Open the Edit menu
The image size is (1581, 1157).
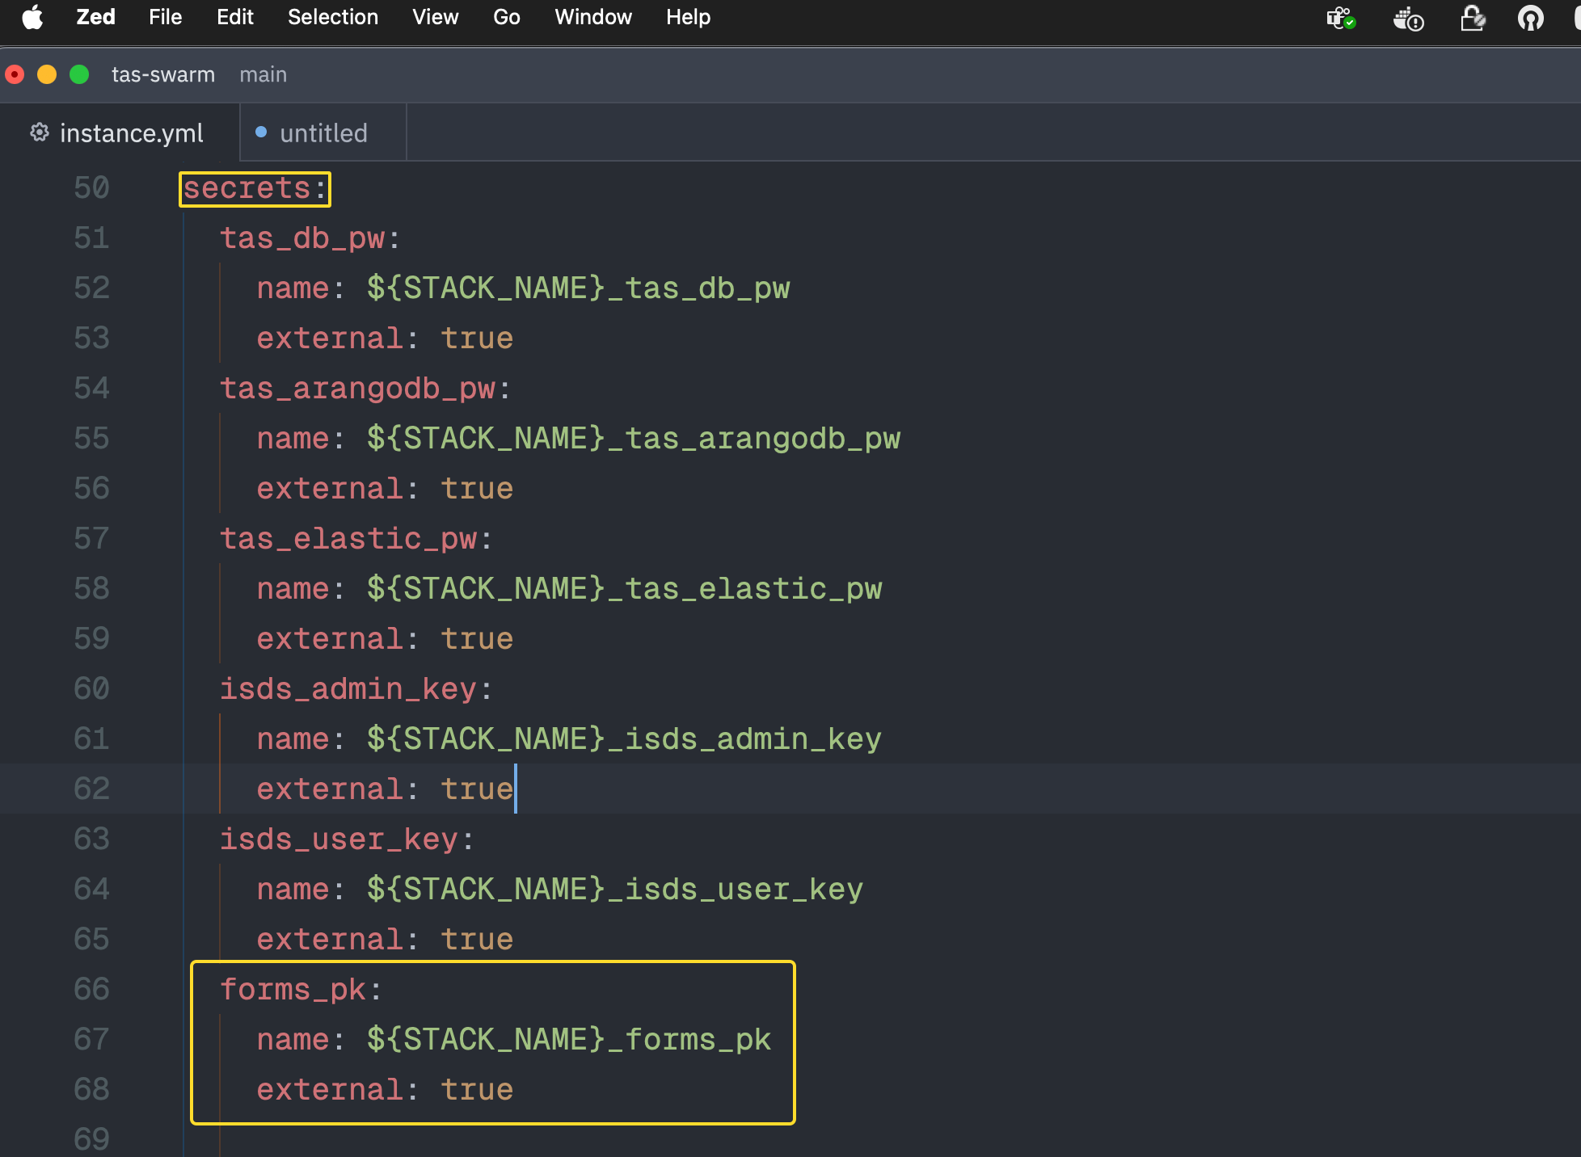click(x=235, y=17)
